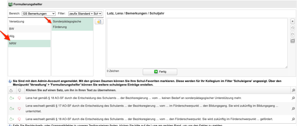Screen dimensions: 297x126
Task: Click the clear text X icon
Action: [x=293, y=21]
